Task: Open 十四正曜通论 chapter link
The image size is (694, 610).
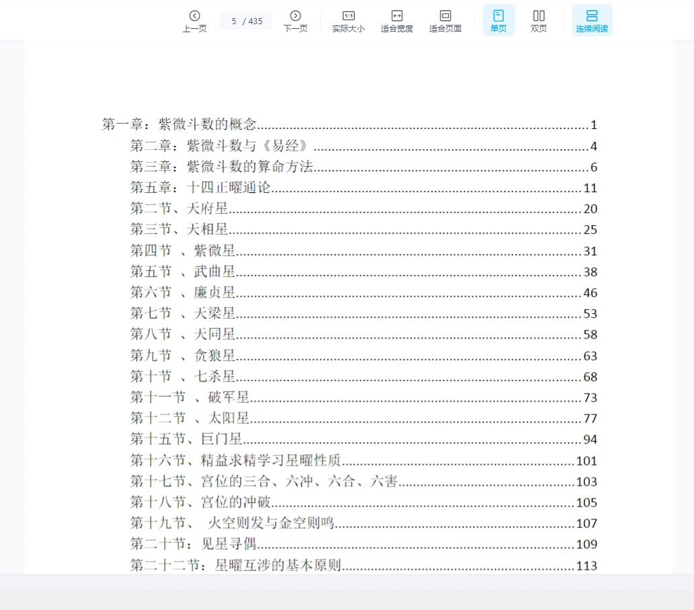Action: tap(200, 188)
